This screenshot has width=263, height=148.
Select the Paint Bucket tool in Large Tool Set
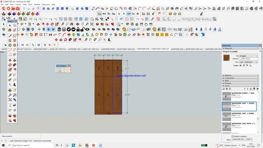click(x=10, y=30)
